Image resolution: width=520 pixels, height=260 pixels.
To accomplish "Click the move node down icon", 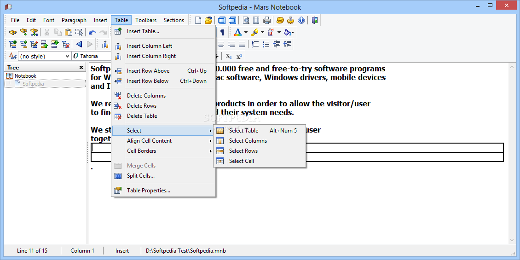I will 55,44.
